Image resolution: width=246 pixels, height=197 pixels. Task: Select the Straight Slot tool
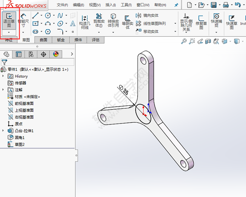tap(35, 32)
